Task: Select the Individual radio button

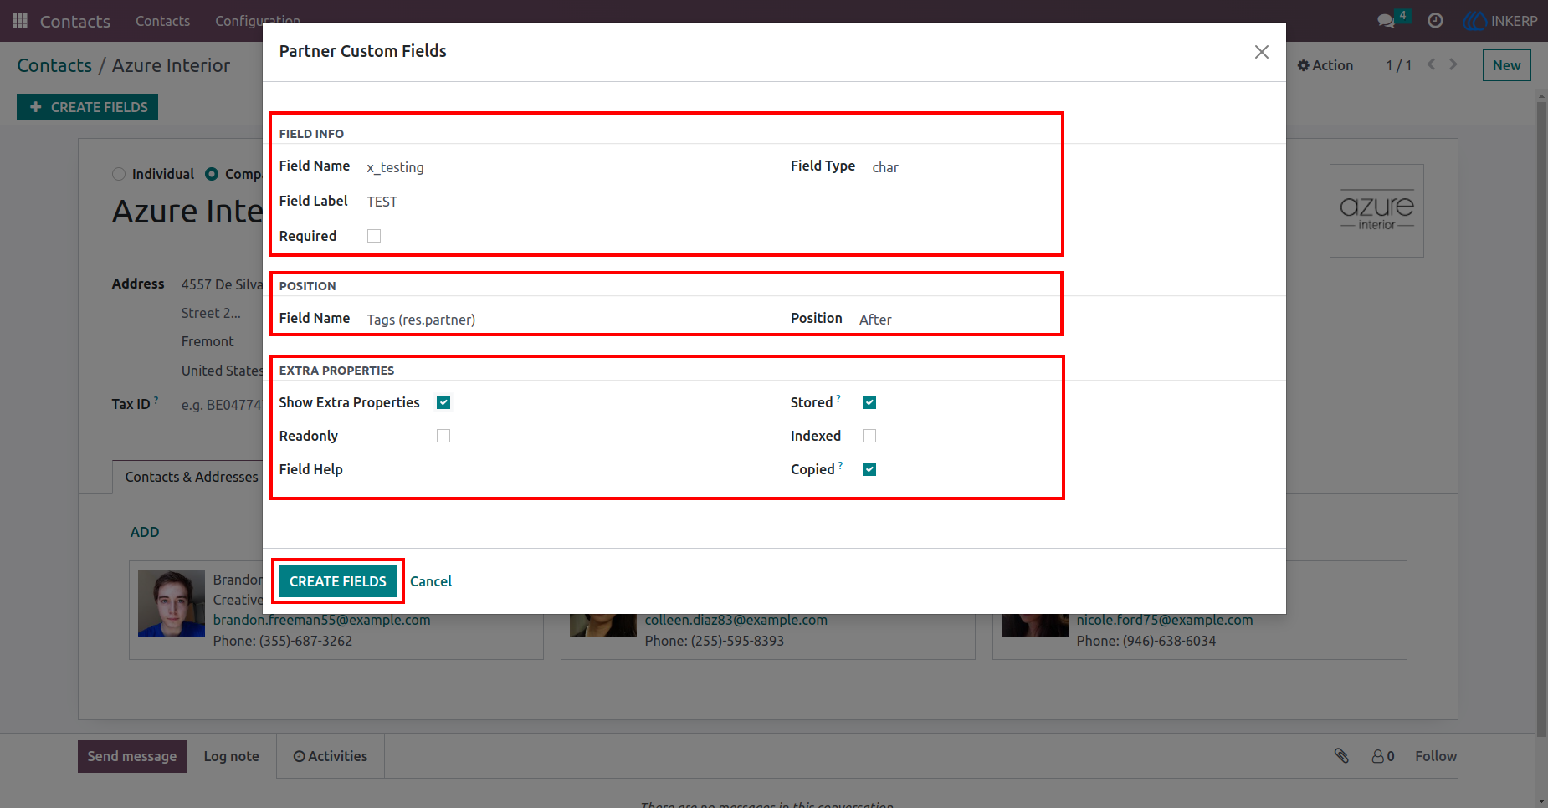Action: coord(119,174)
